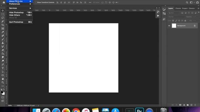Select the Pen tool
The width and height of the screenshot is (200, 112).
coord(3,64)
